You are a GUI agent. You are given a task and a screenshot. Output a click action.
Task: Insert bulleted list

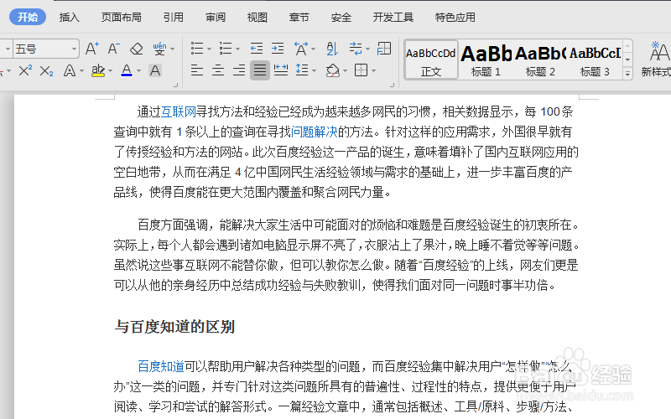(197, 49)
